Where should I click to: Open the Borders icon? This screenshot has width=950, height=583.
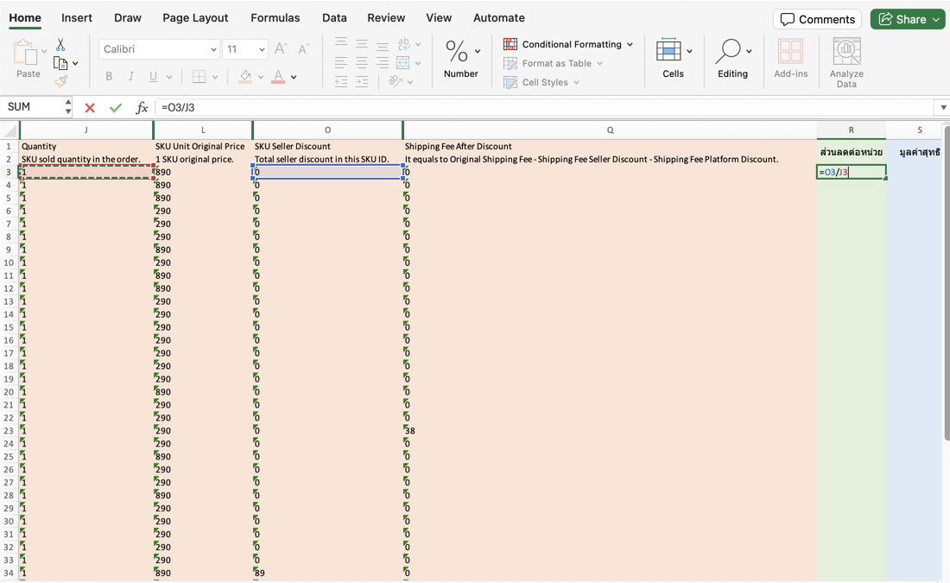coord(199,76)
